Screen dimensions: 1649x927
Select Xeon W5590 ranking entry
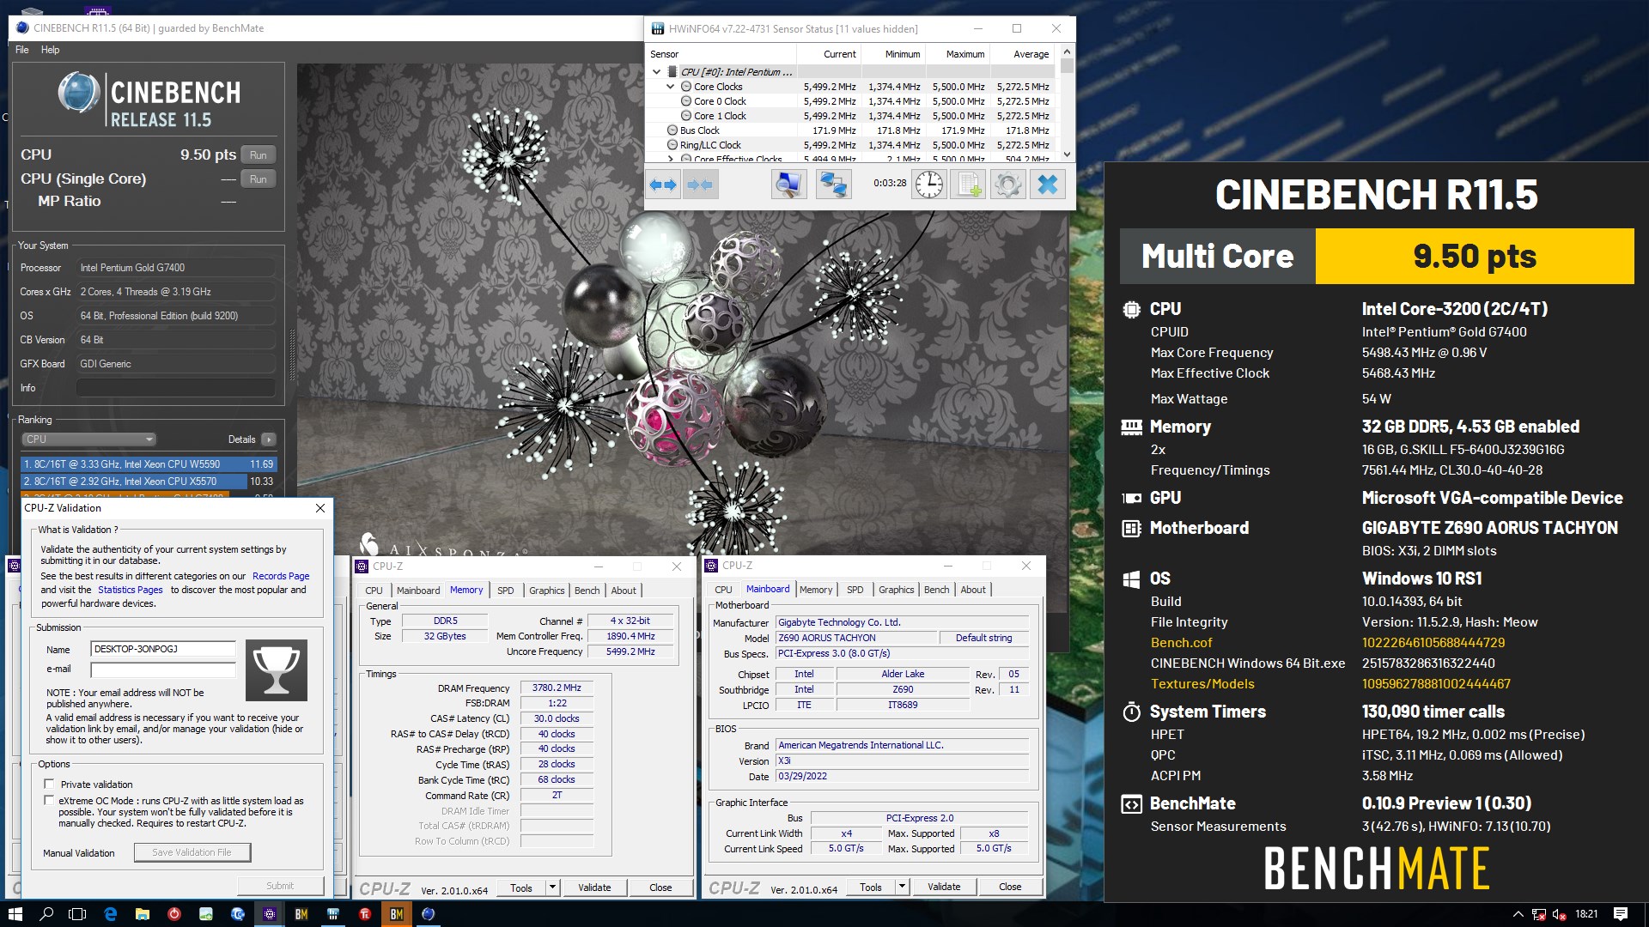[149, 464]
